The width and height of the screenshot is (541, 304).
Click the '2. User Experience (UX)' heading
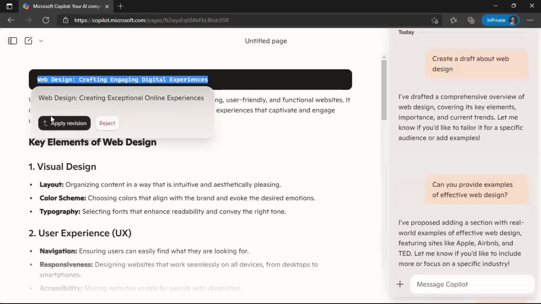pos(80,233)
